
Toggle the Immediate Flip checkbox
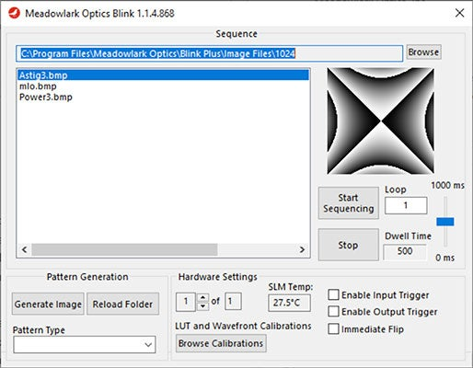333,329
